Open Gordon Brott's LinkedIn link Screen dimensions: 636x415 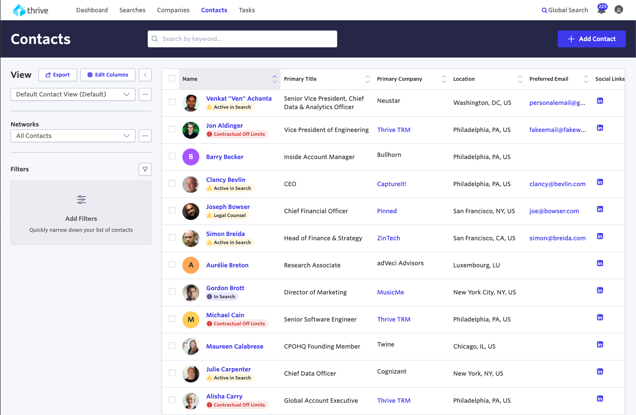click(600, 290)
